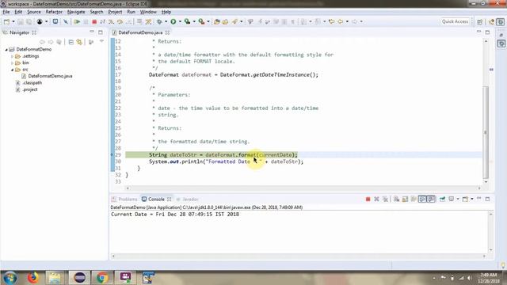Screen dimensions: 507x285
Task: Select DateFormatDemo.java in Navigator tree
Action: click(x=50, y=76)
